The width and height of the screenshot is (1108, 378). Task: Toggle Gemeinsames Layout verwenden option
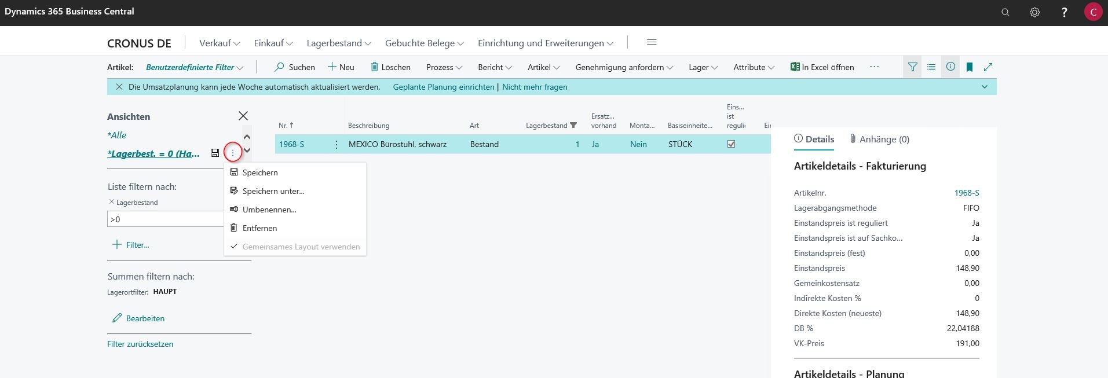pyautogui.click(x=295, y=247)
